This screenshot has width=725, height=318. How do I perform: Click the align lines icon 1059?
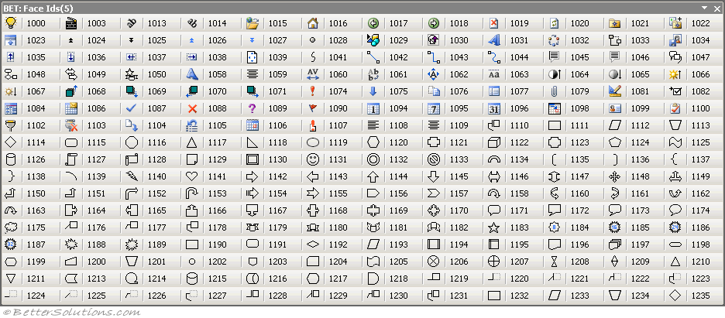[x=252, y=74]
